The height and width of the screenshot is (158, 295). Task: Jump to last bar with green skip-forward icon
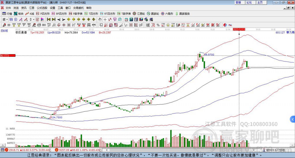pos(54,19)
